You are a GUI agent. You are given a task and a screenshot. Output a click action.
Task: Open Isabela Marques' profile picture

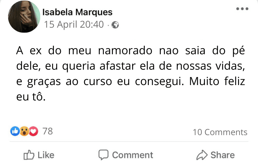24,16
